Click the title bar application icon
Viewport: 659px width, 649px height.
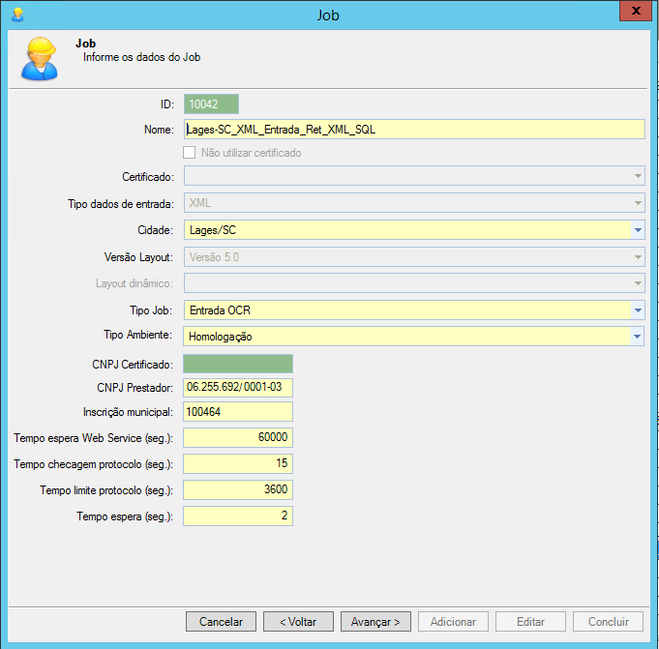pos(17,15)
